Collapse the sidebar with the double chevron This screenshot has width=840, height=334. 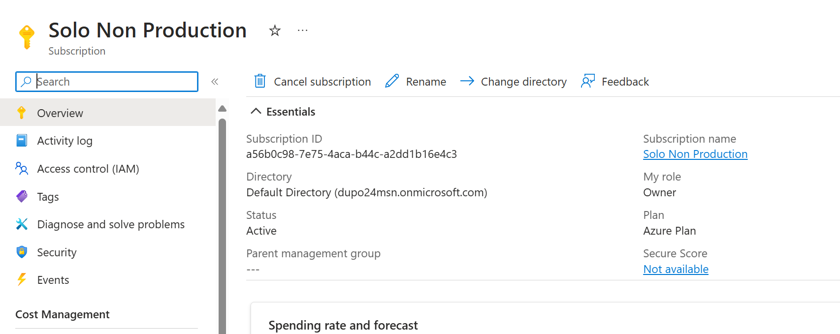[x=215, y=82]
